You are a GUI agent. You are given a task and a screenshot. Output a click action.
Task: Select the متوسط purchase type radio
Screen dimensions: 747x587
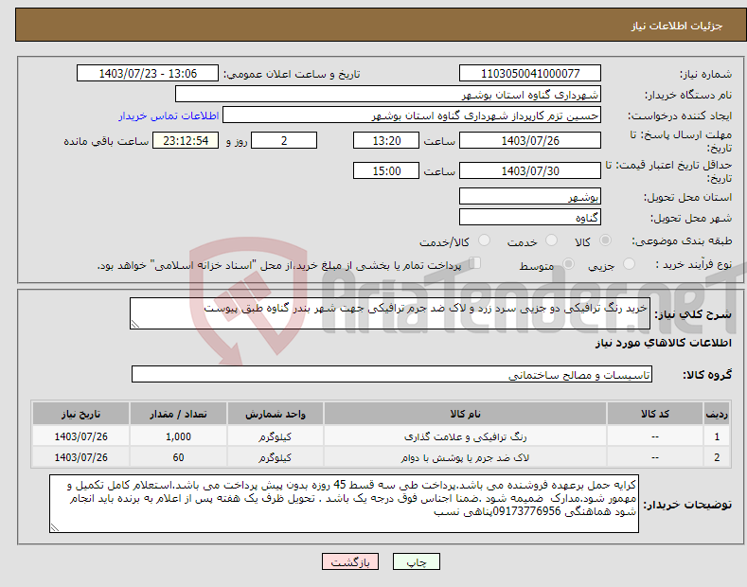568,264
